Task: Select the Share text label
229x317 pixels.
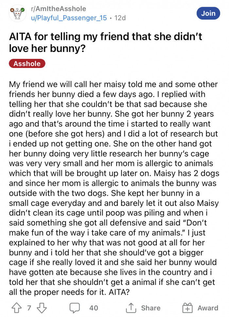Action: 151,308
